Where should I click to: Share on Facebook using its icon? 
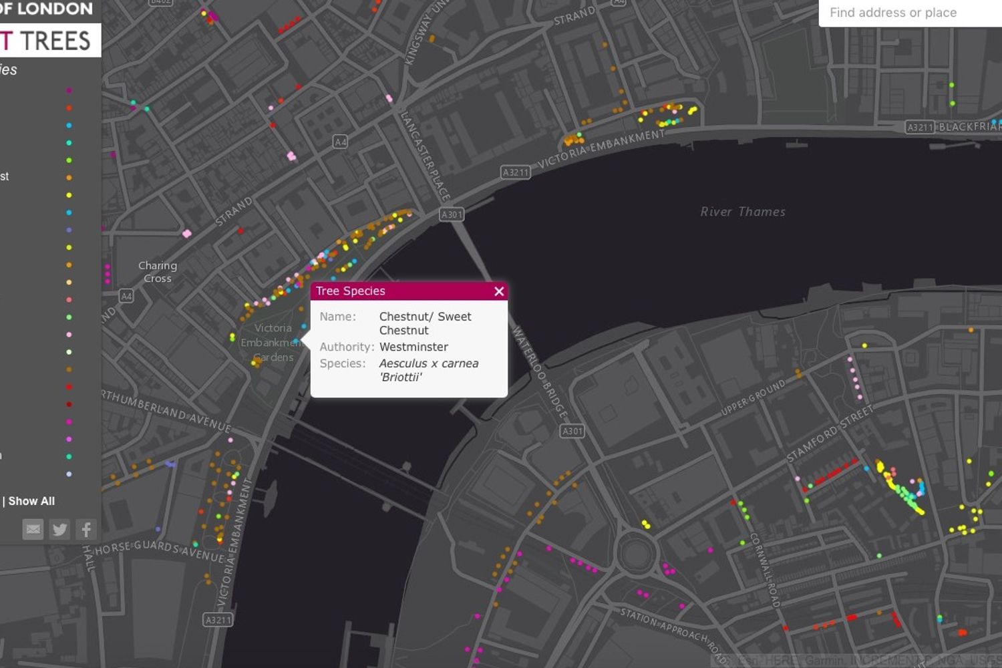point(86,530)
